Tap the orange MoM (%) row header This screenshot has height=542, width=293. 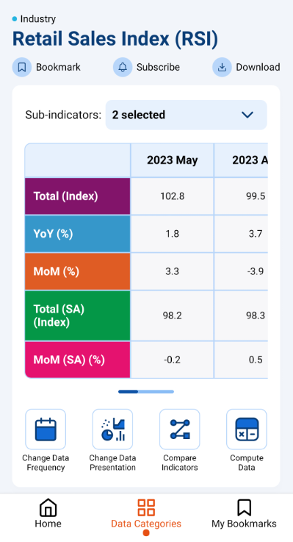point(78,271)
